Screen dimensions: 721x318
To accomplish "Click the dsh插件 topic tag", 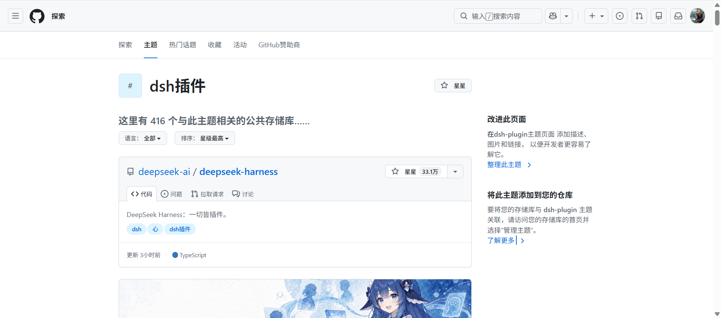I will point(180,229).
